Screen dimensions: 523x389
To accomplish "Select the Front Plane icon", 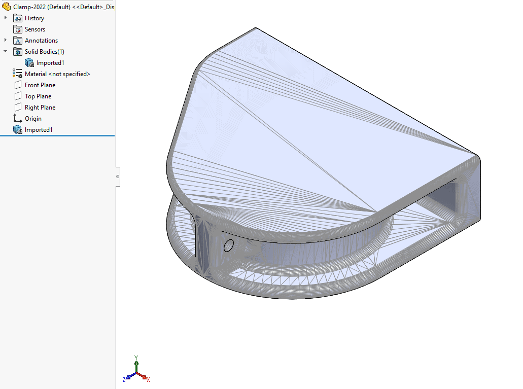I will point(18,85).
